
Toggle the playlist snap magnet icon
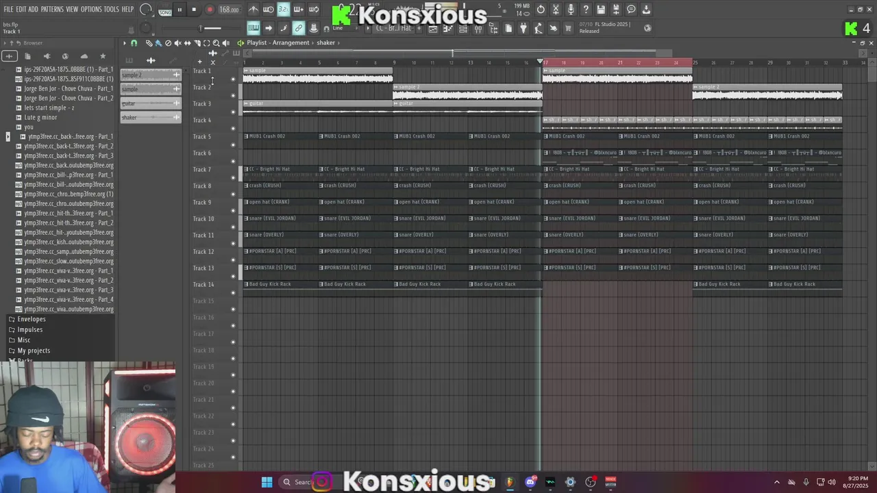[x=134, y=43]
